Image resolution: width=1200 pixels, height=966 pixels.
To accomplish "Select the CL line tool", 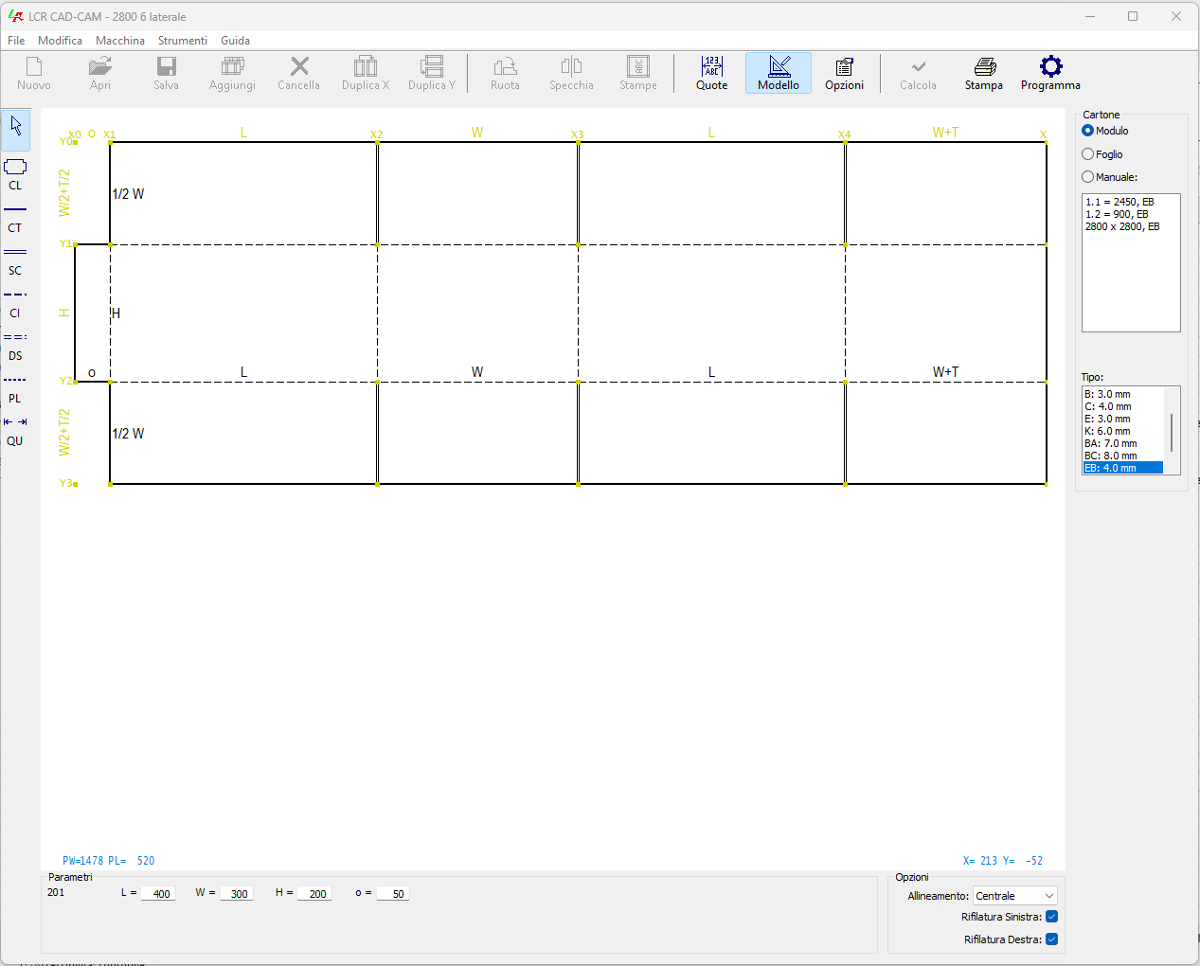I will coord(15,174).
